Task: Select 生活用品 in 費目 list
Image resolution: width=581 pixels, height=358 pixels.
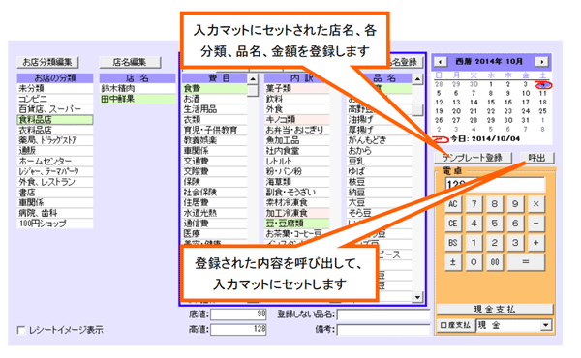Action: point(215,109)
